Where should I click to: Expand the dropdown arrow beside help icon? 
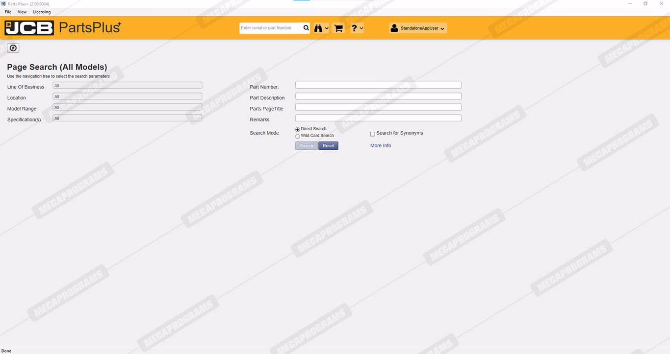(361, 29)
